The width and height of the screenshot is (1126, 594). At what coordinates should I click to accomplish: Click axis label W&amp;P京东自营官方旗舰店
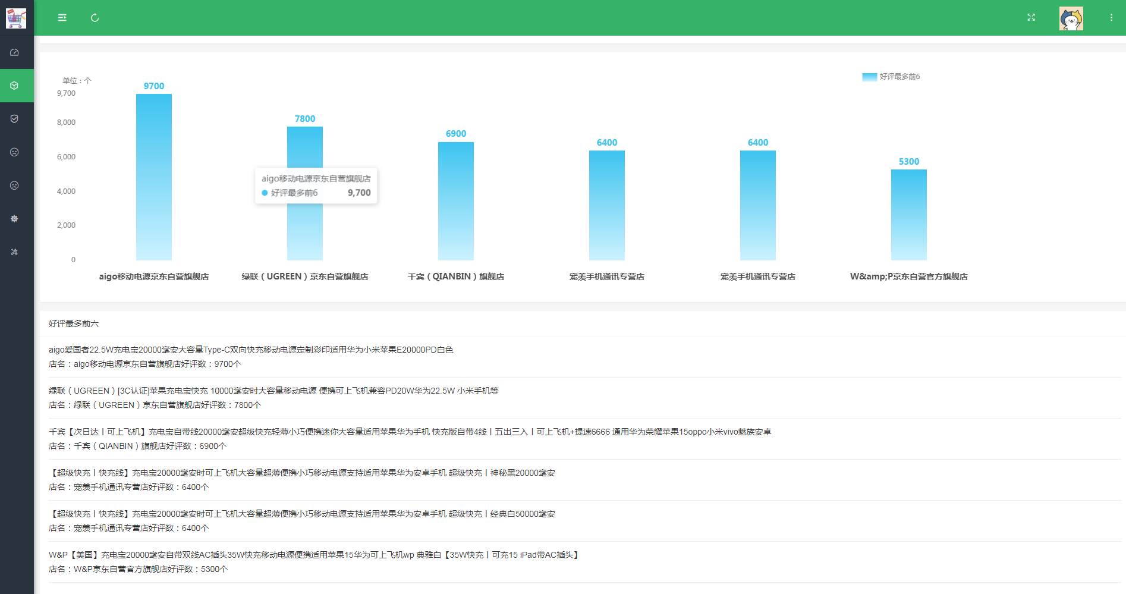(x=909, y=276)
